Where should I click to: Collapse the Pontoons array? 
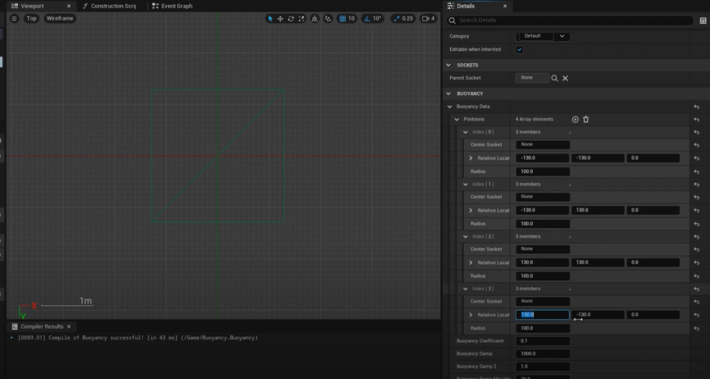pos(456,119)
